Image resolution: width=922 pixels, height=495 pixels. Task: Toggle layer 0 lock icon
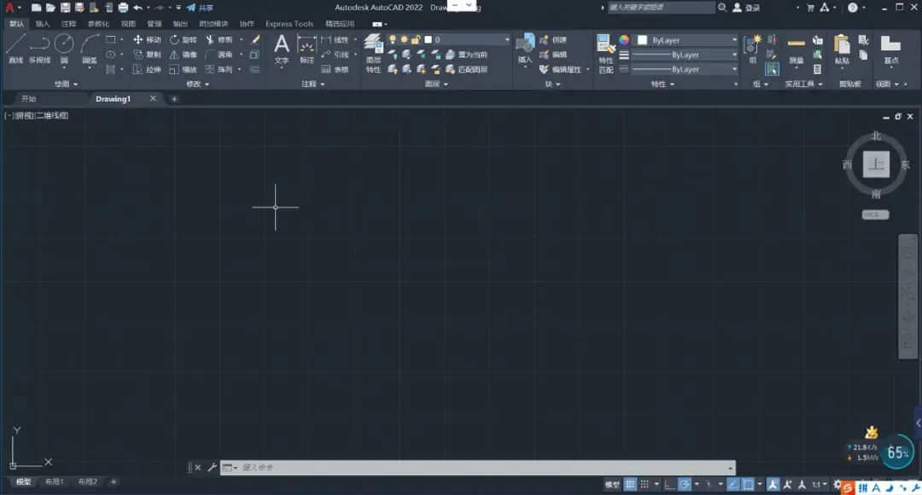tap(416, 39)
